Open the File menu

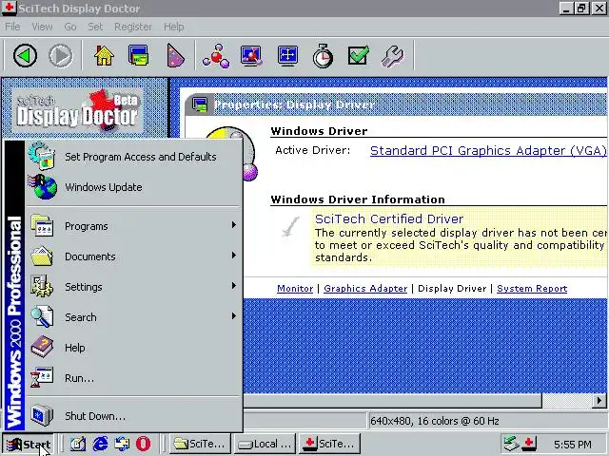click(12, 27)
